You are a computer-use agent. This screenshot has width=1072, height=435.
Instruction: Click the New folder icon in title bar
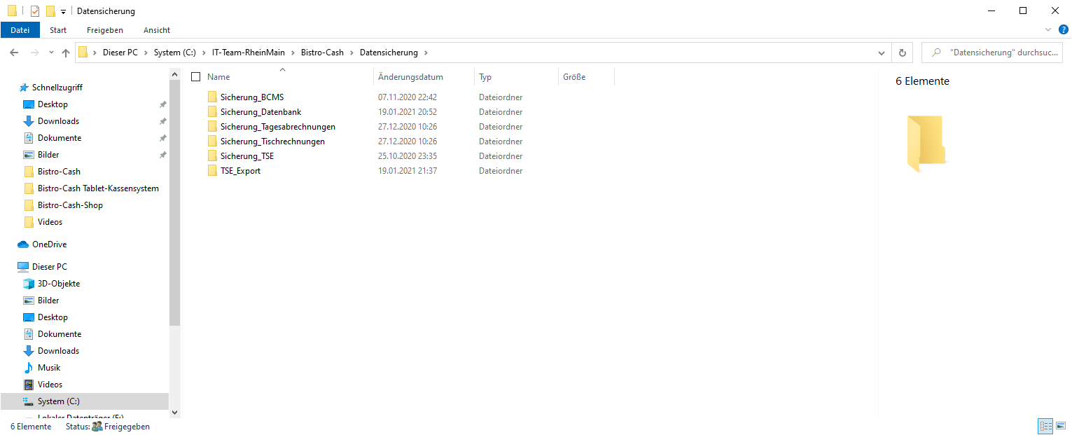click(x=50, y=11)
